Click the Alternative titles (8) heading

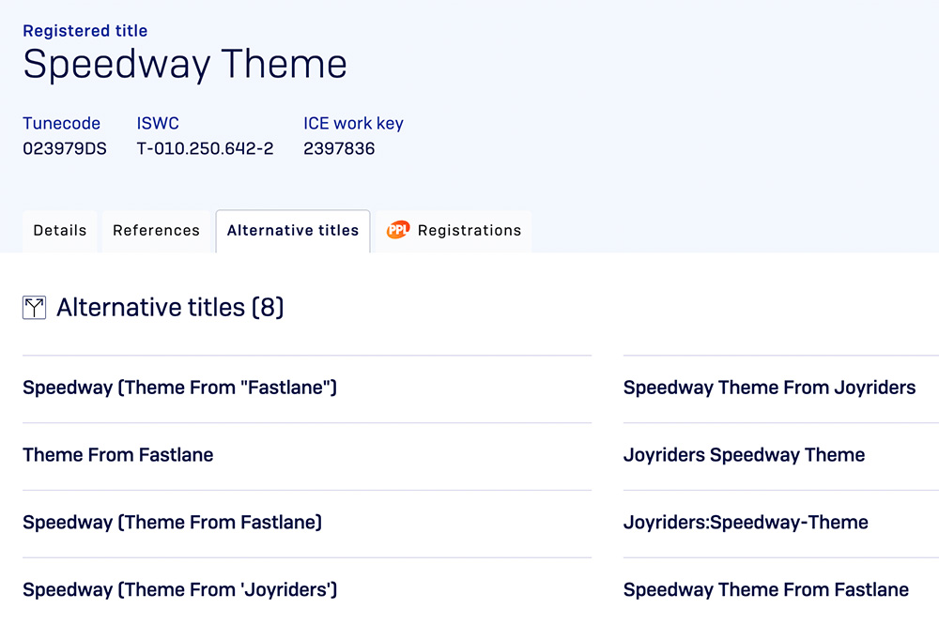(170, 308)
